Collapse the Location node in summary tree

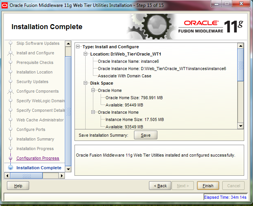click(x=85, y=54)
